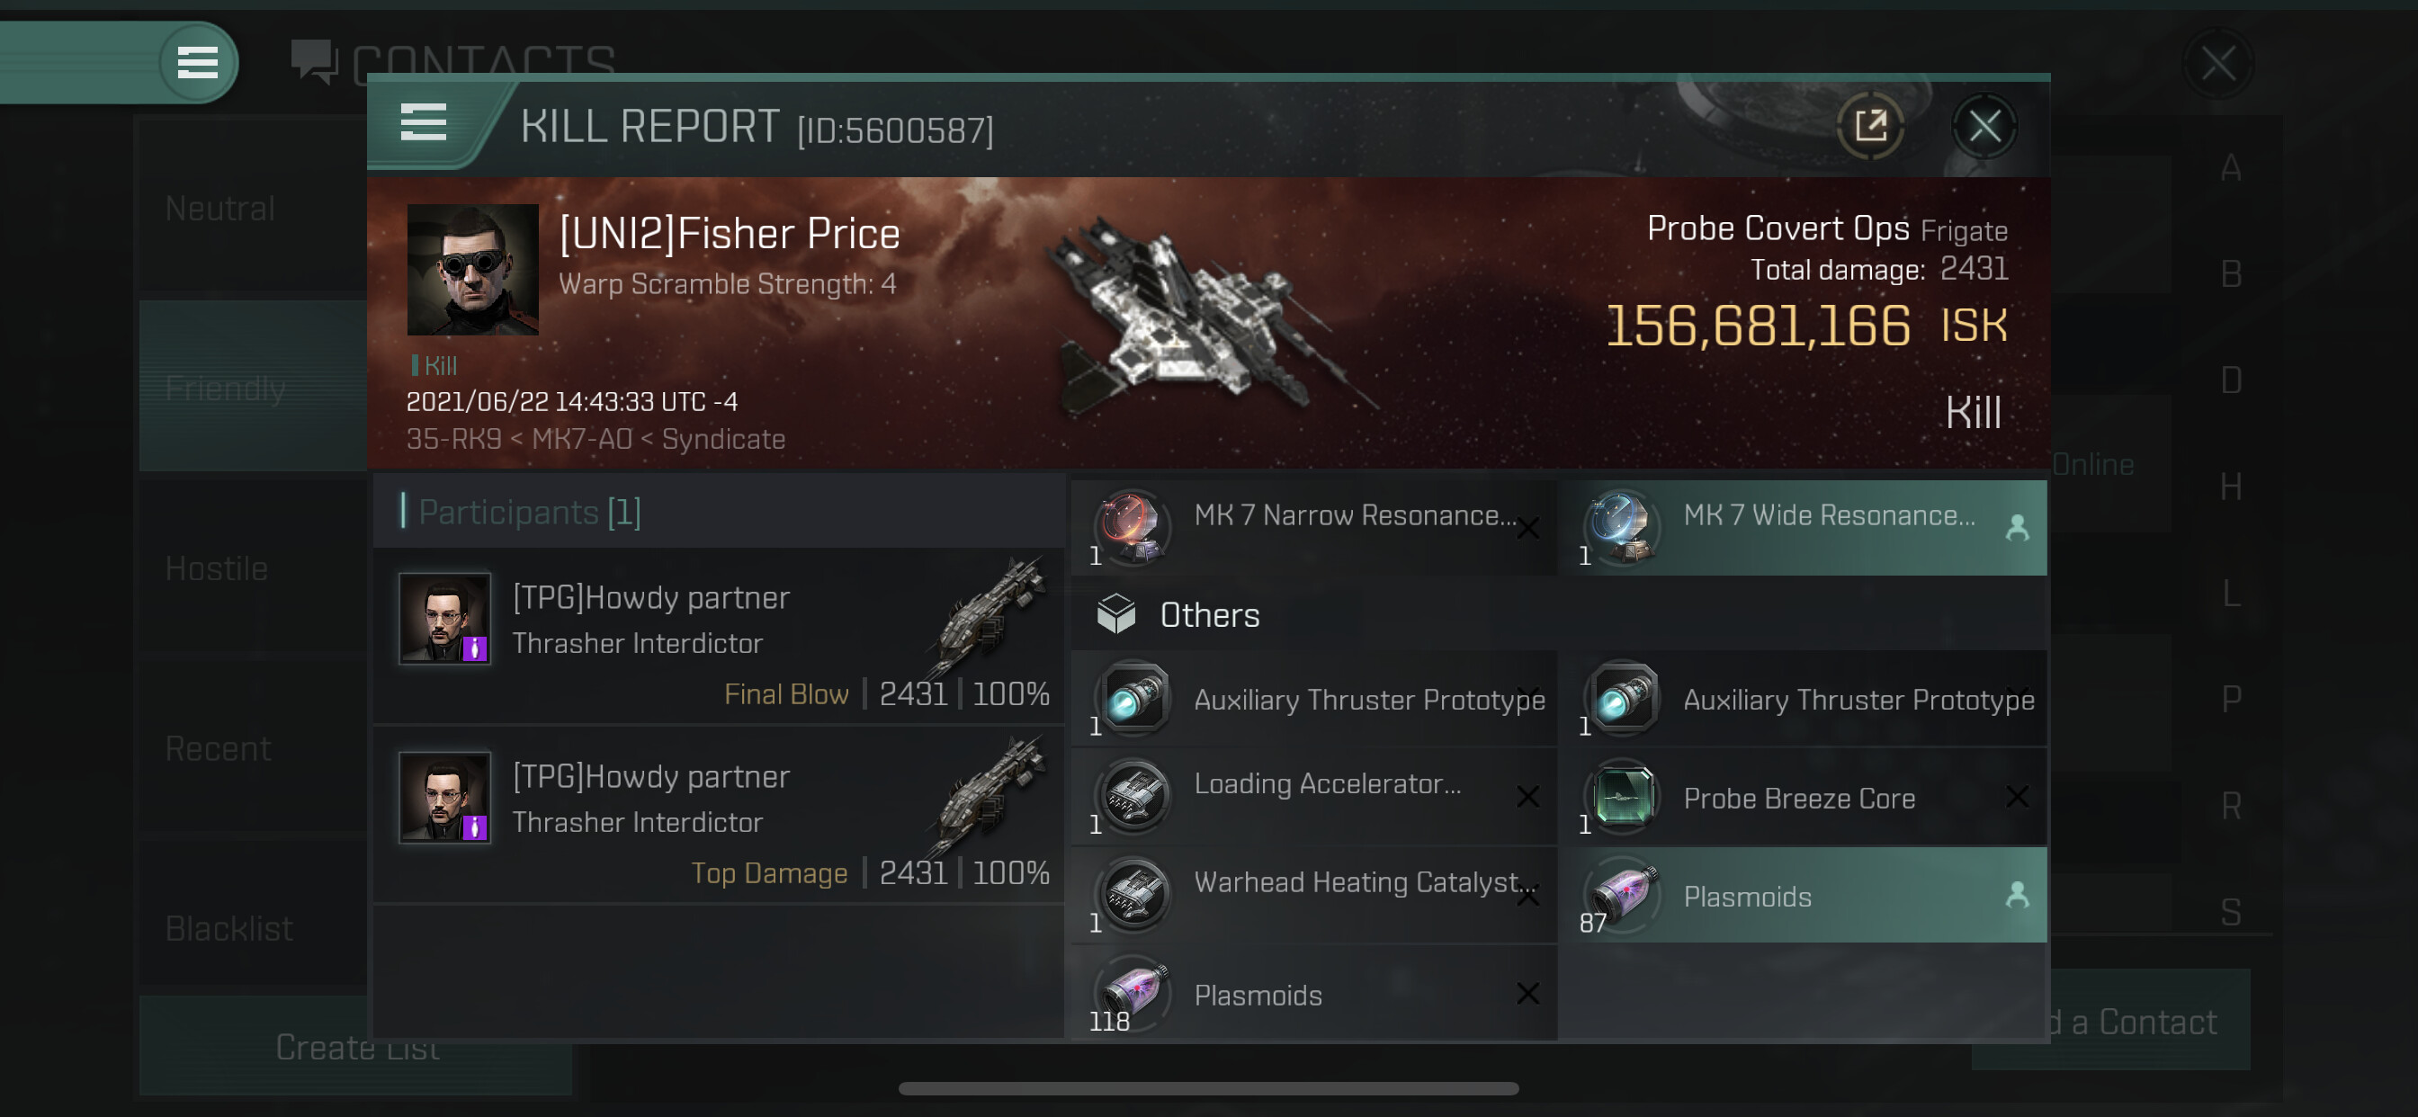Open the main menu button at top left
The height and width of the screenshot is (1117, 2418).
pos(197,63)
